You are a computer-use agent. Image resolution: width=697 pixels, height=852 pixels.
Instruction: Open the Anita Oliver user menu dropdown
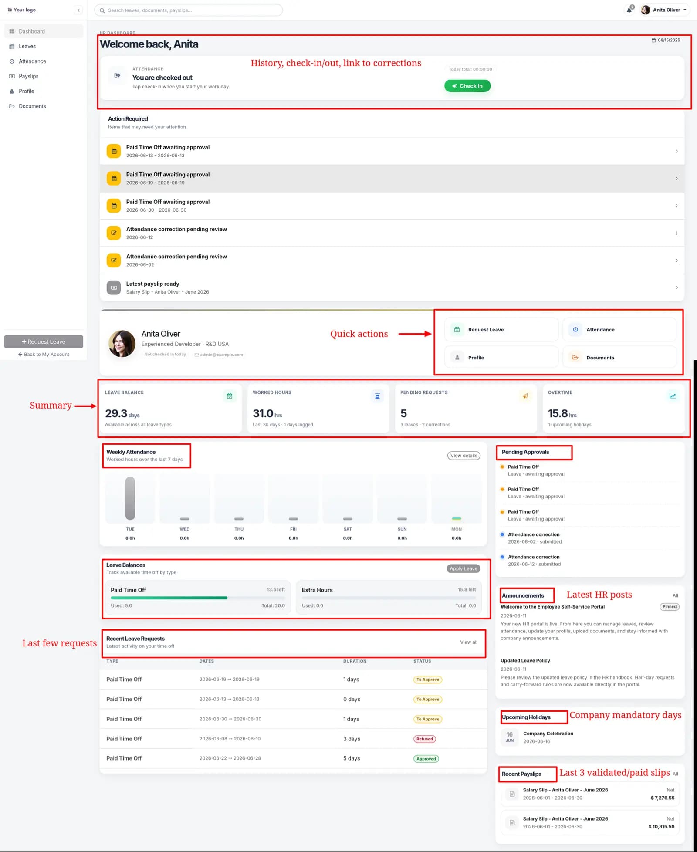[664, 10]
